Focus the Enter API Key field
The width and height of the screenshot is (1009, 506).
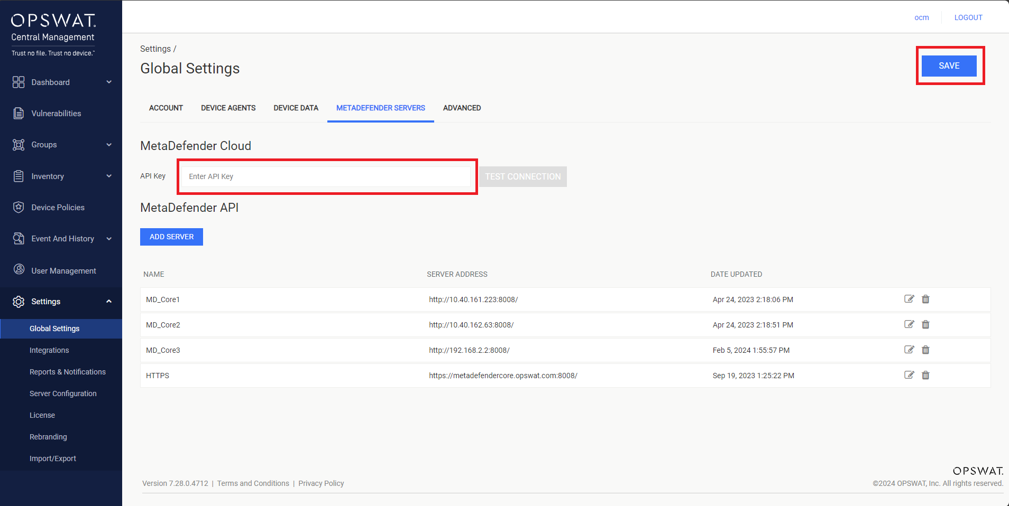326,176
